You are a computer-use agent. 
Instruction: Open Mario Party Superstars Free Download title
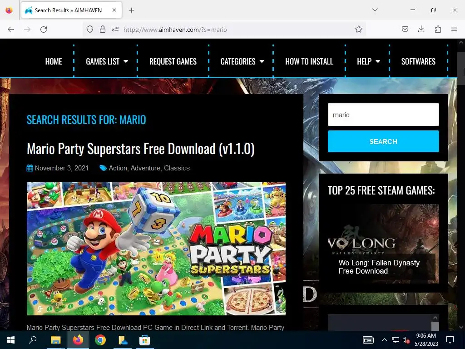click(141, 149)
